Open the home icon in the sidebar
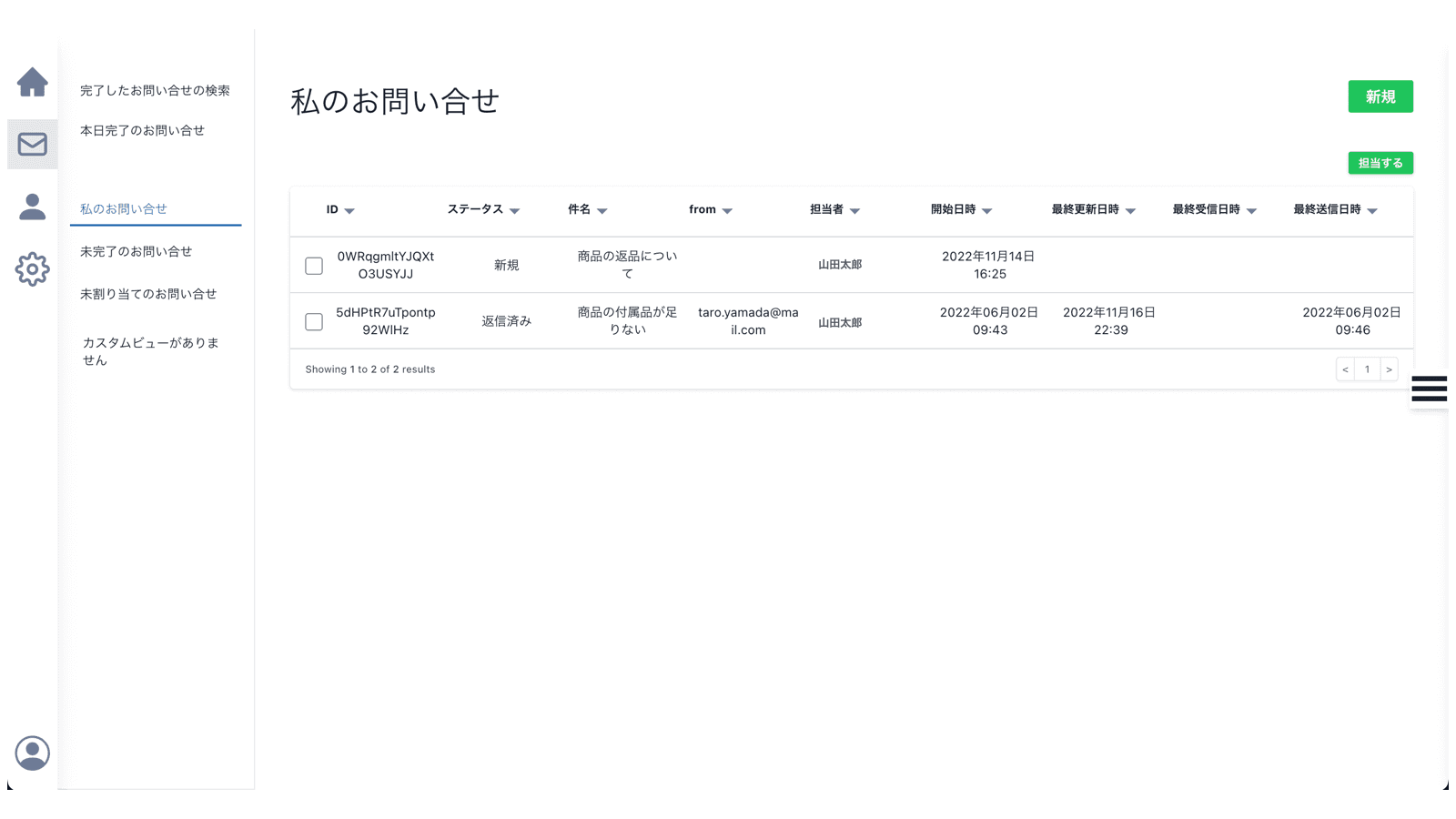 33,82
